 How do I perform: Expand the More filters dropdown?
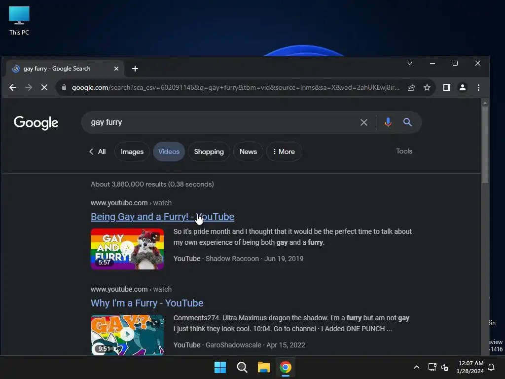point(284,152)
